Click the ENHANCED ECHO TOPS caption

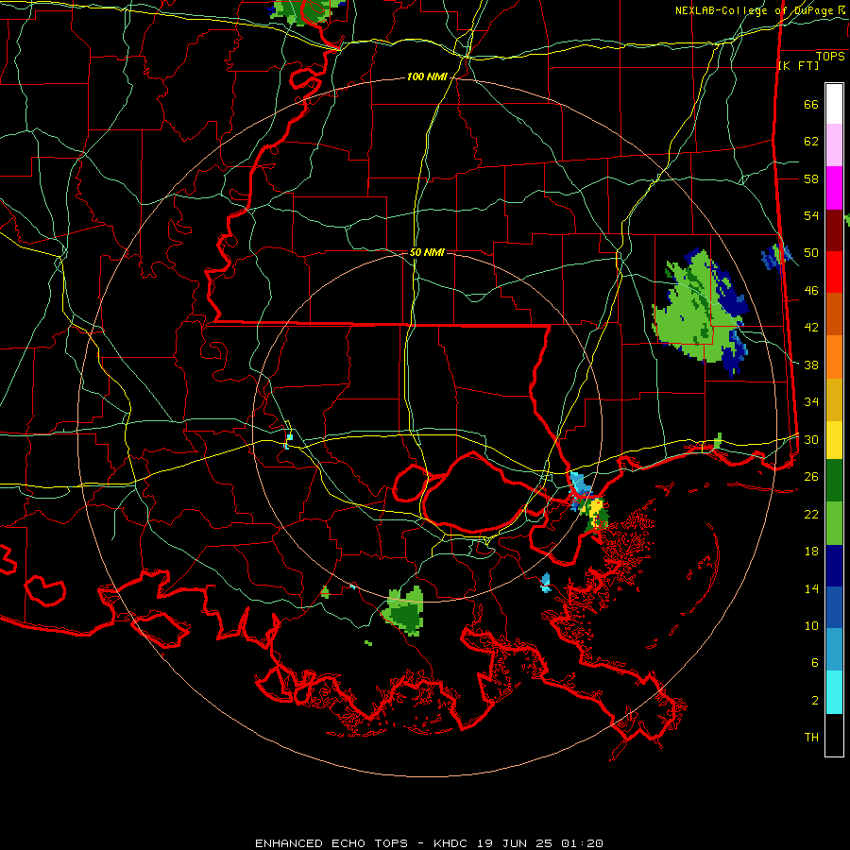coord(331,843)
